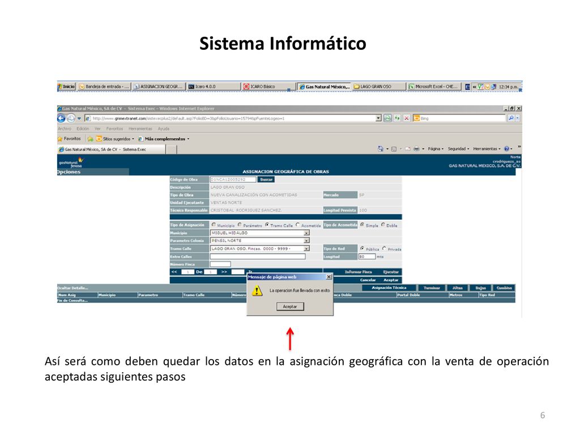Select the Parámetro radio button

coord(240,225)
